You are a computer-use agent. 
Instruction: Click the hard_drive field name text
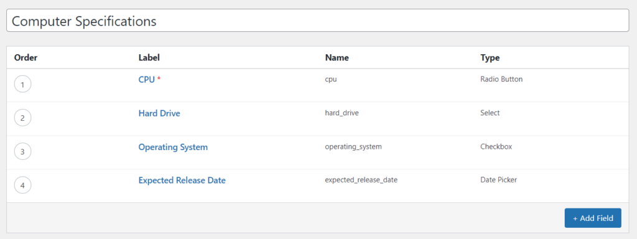tap(342, 113)
